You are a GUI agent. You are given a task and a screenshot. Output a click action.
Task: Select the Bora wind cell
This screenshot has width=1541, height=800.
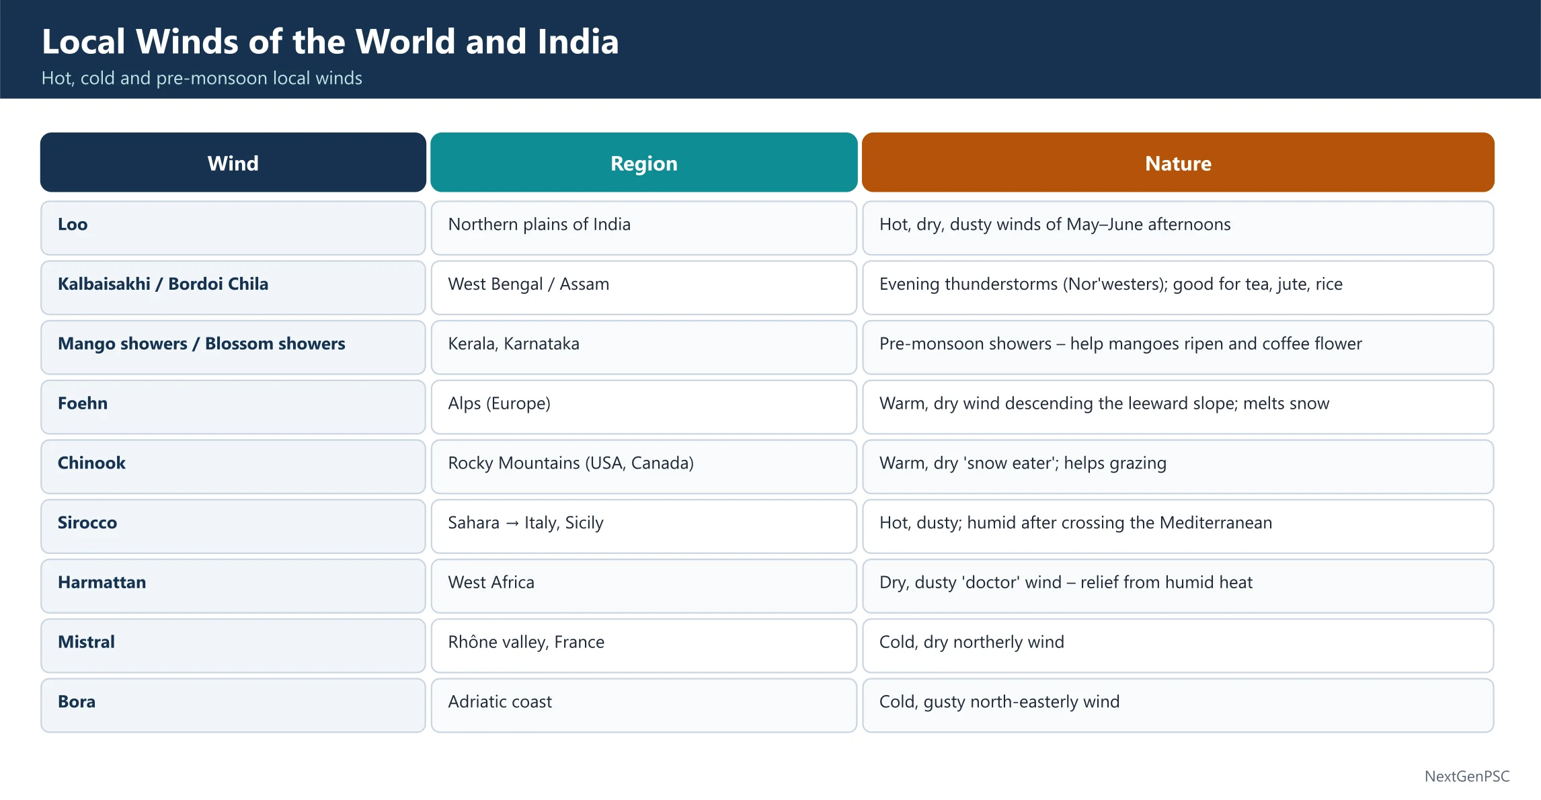pos(233,705)
